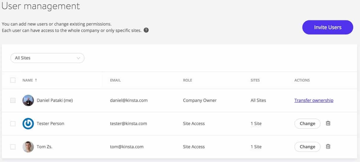Select the tom@kinsta.com email cell
360x162 pixels.
(x=127, y=147)
